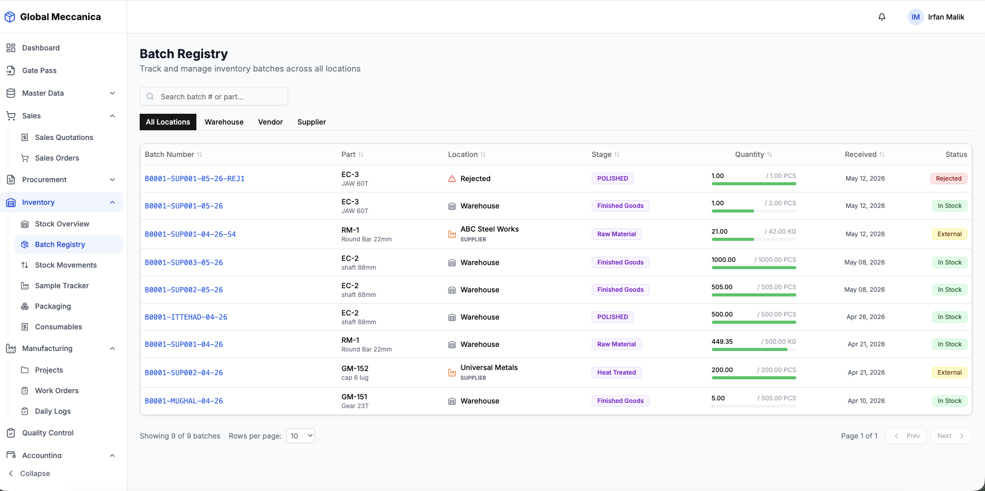Click the Daily Logs clipboard icon
The image size is (985, 491).
click(x=25, y=411)
